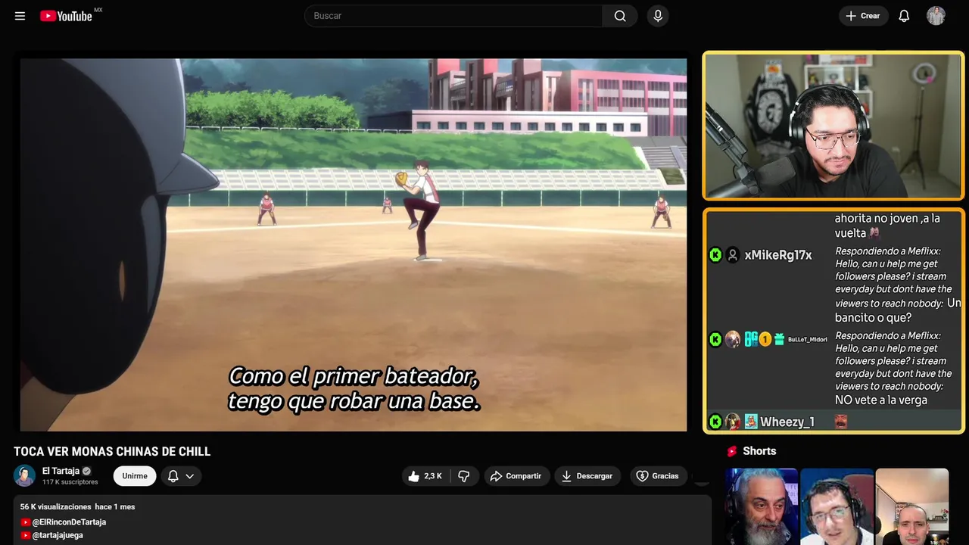Click the Unirme membership button

(135, 476)
